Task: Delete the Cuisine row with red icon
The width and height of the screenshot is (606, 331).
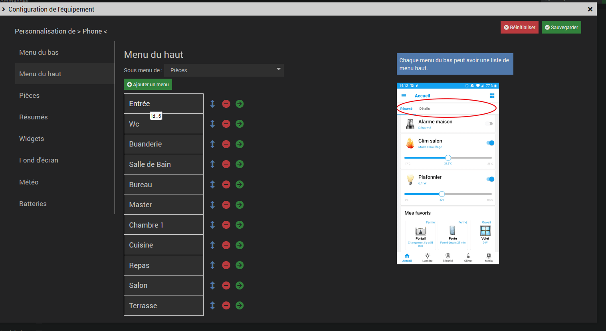Action: 226,245
